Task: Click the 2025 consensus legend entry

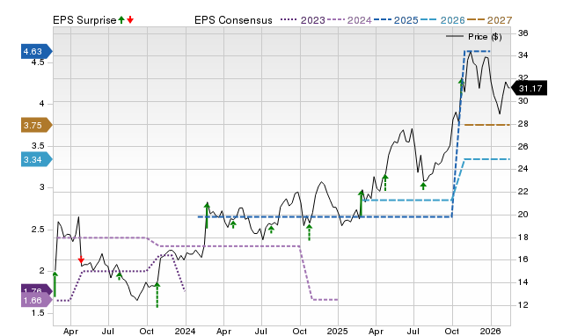Action: pos(396,20)
